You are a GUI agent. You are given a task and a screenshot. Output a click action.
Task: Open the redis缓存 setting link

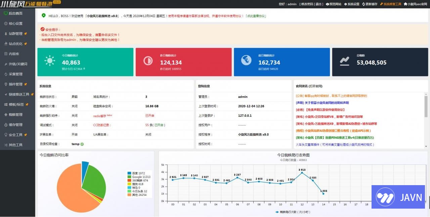[x=102, y=115]
